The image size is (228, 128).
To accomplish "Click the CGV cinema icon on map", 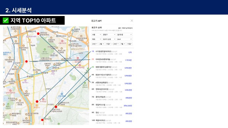I will coord(53,72).
